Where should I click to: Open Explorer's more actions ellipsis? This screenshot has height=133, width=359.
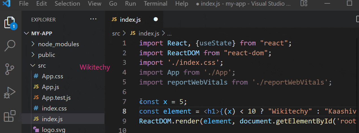[93, 19]
